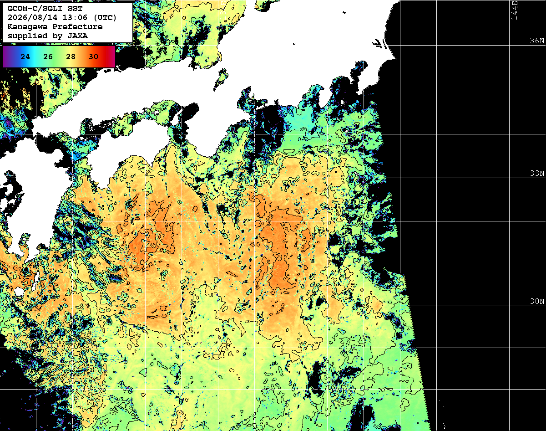Screen dimensions: 546x431
Task: Click the 30N latitude label
Action: [537, 302]
